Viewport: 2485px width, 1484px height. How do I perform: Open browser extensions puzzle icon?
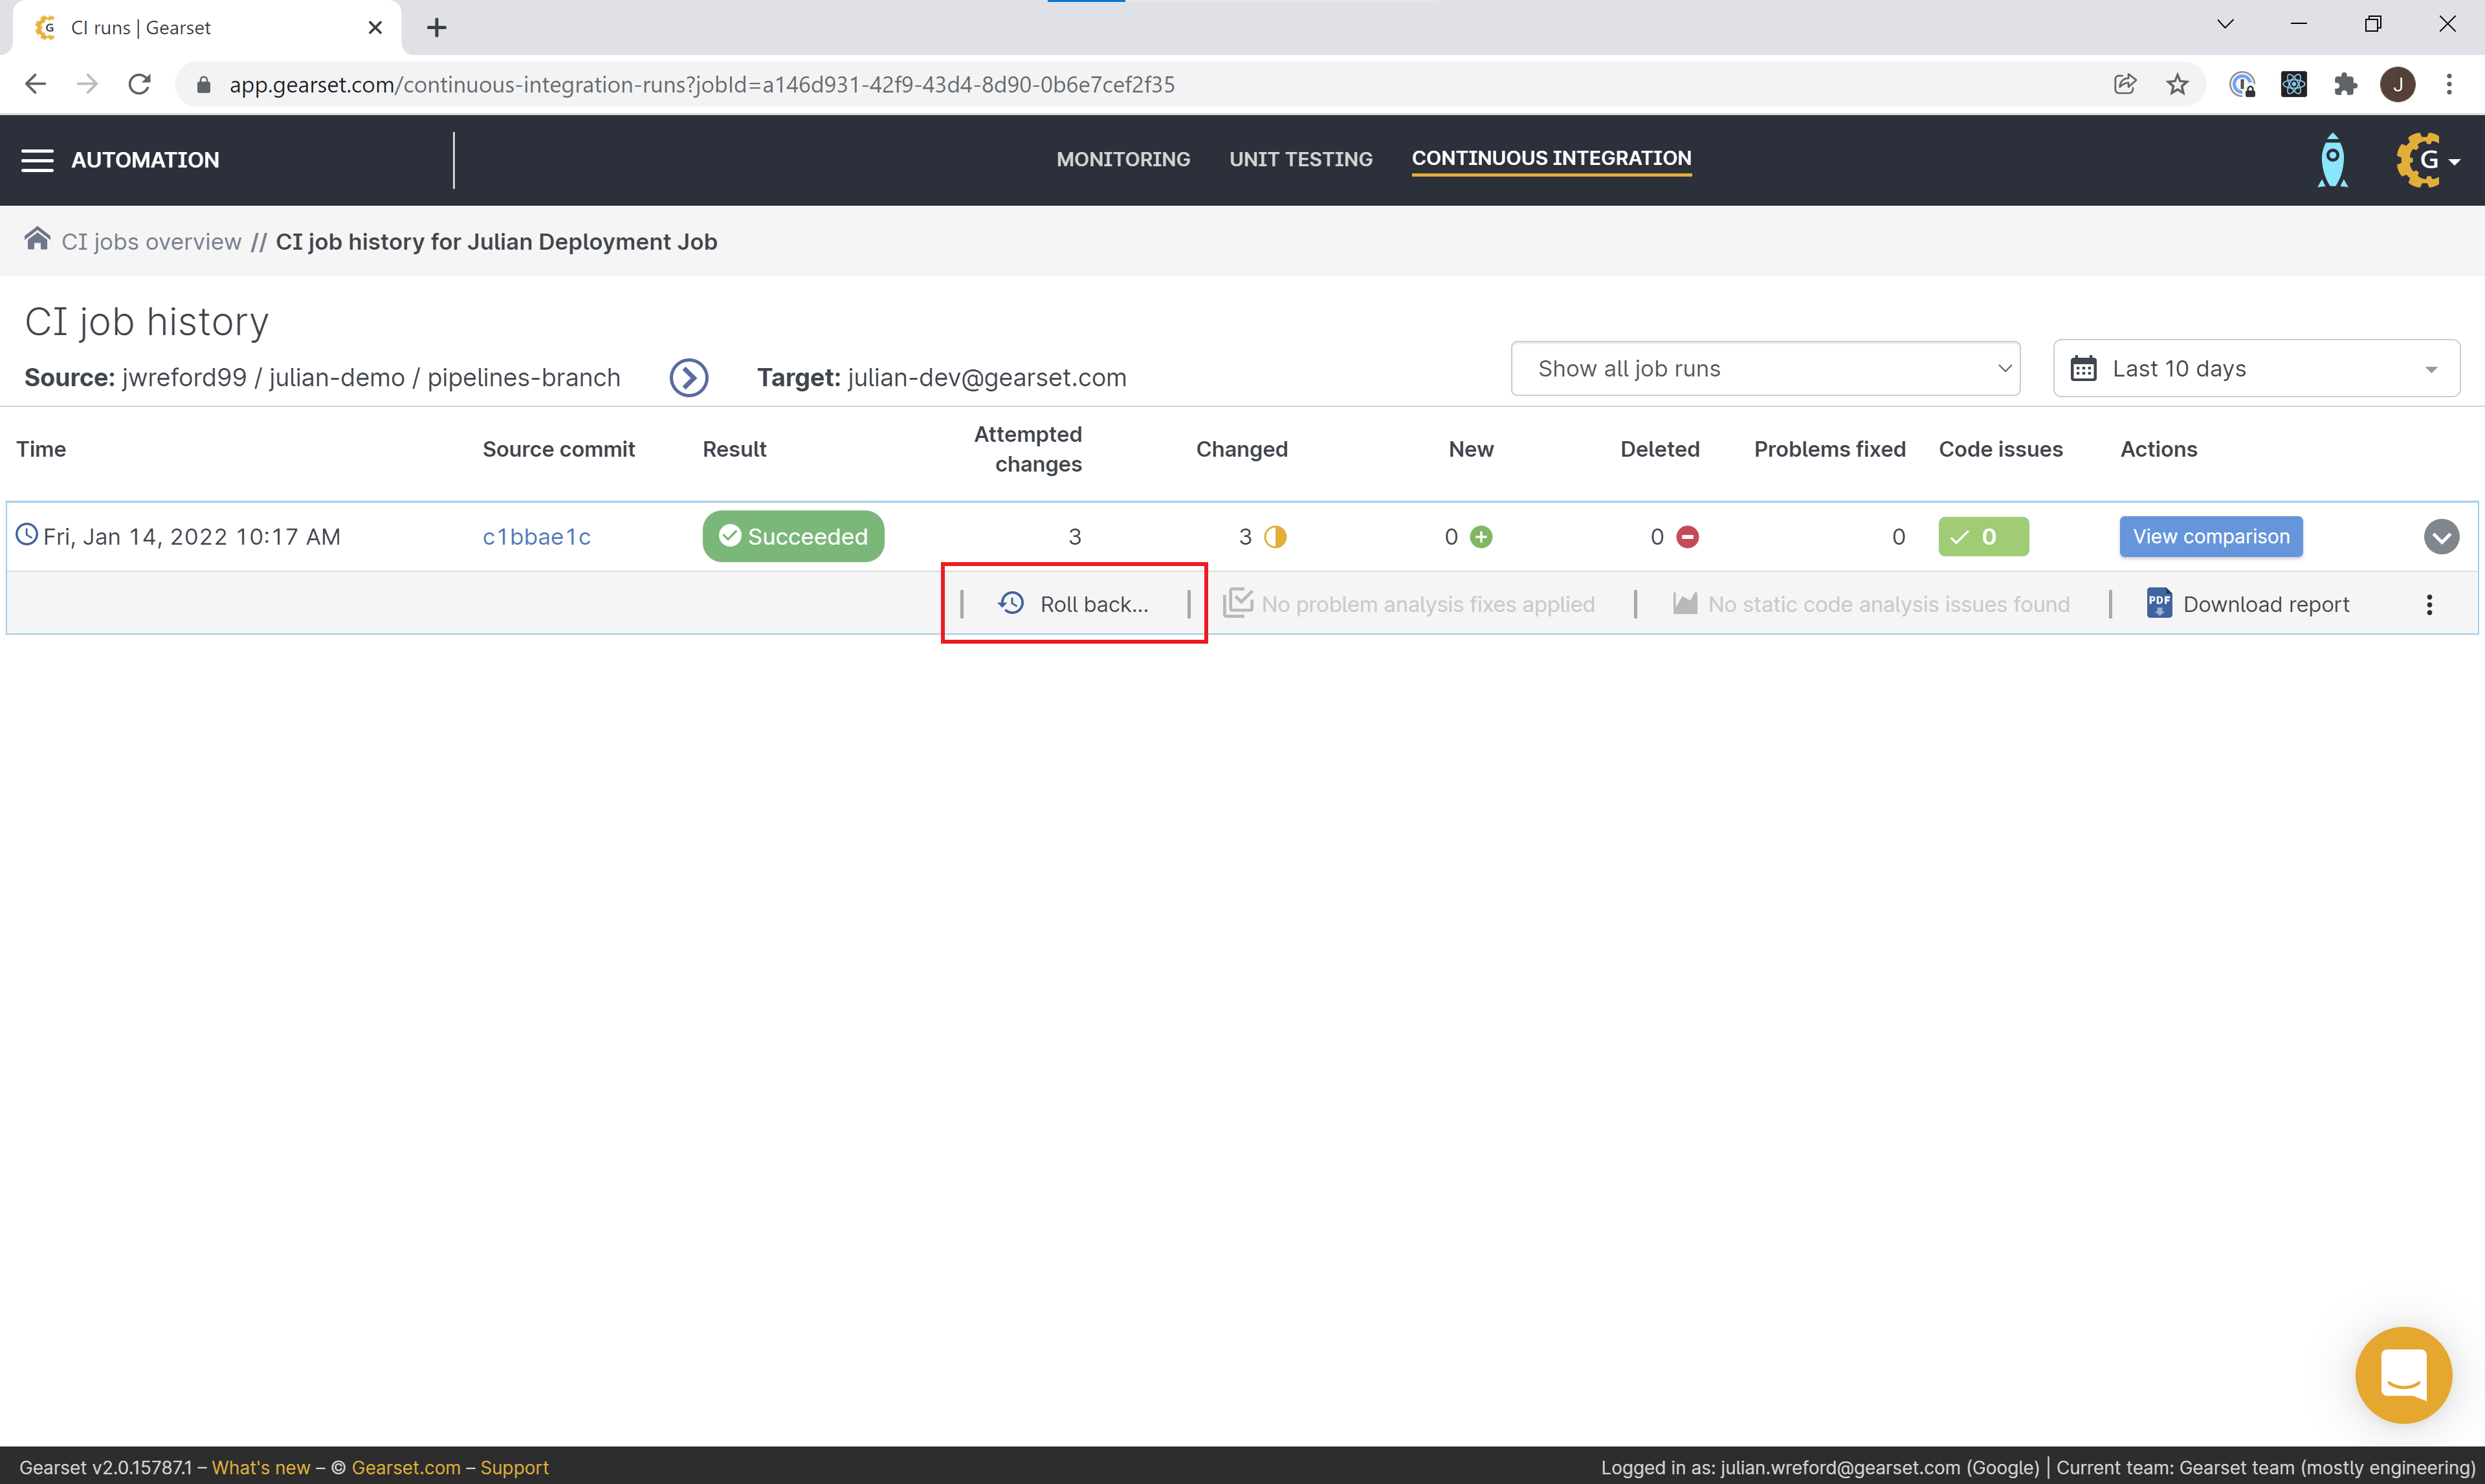pos(2345,85)
